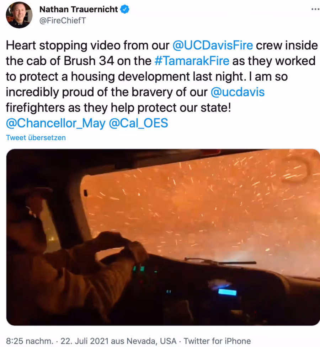The image size is (320, 347).
Task: Play the embedded fire truck cab video
Action: tap(163, 237)
